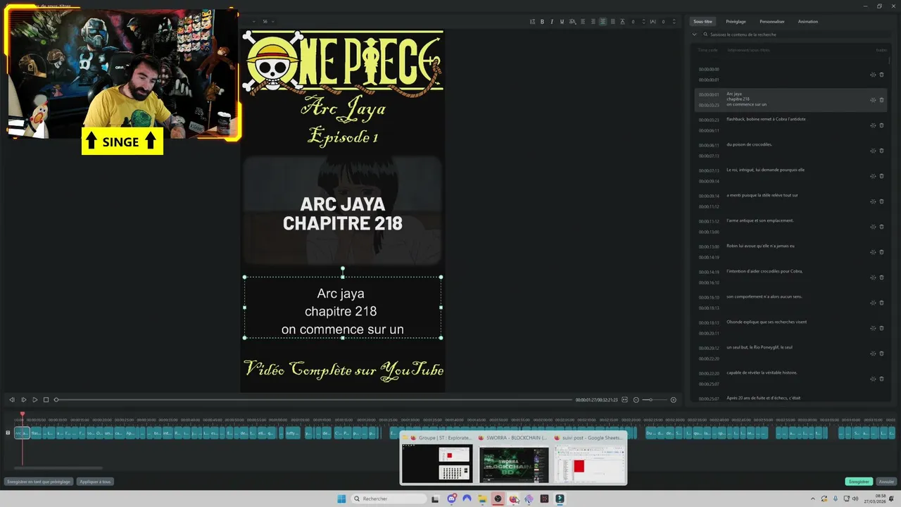Align subtitle text to the center
The height and width of the screenshot is (507, 901).
point(603,22)
